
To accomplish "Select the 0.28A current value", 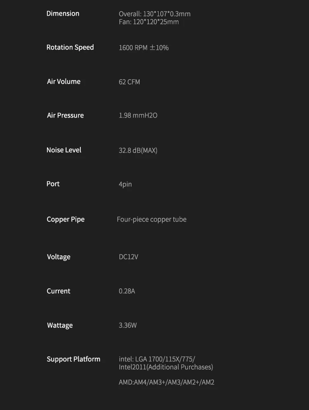I will click(x=126, y=291).
